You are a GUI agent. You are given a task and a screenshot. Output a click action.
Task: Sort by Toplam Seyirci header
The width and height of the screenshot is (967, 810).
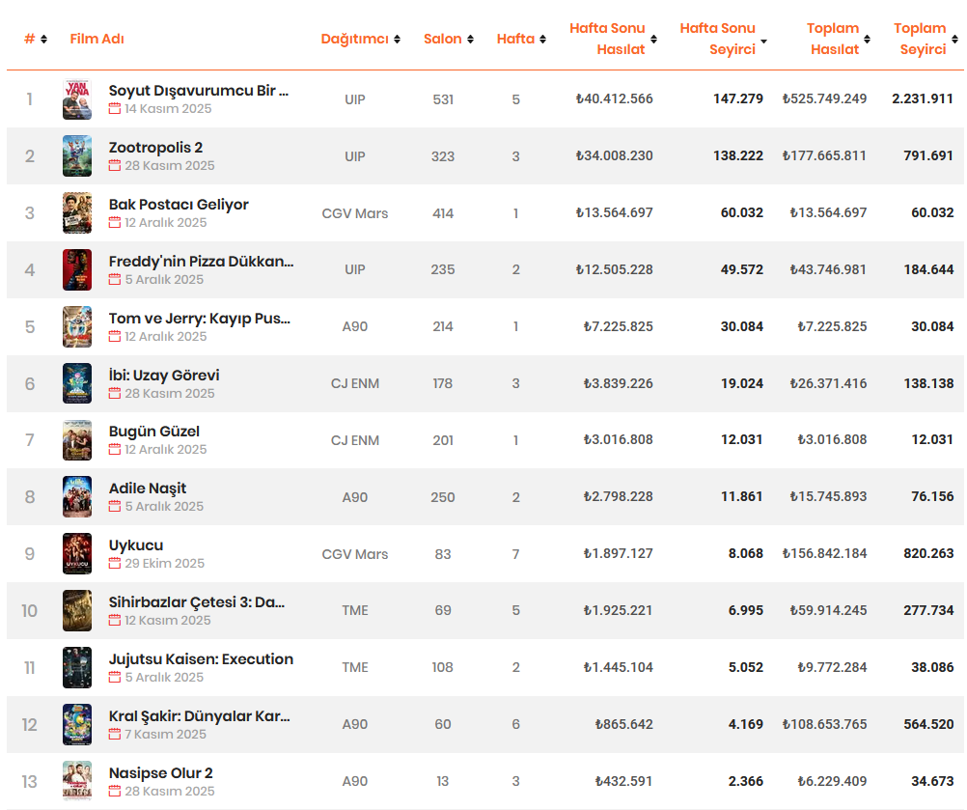[x=923, y=39]
